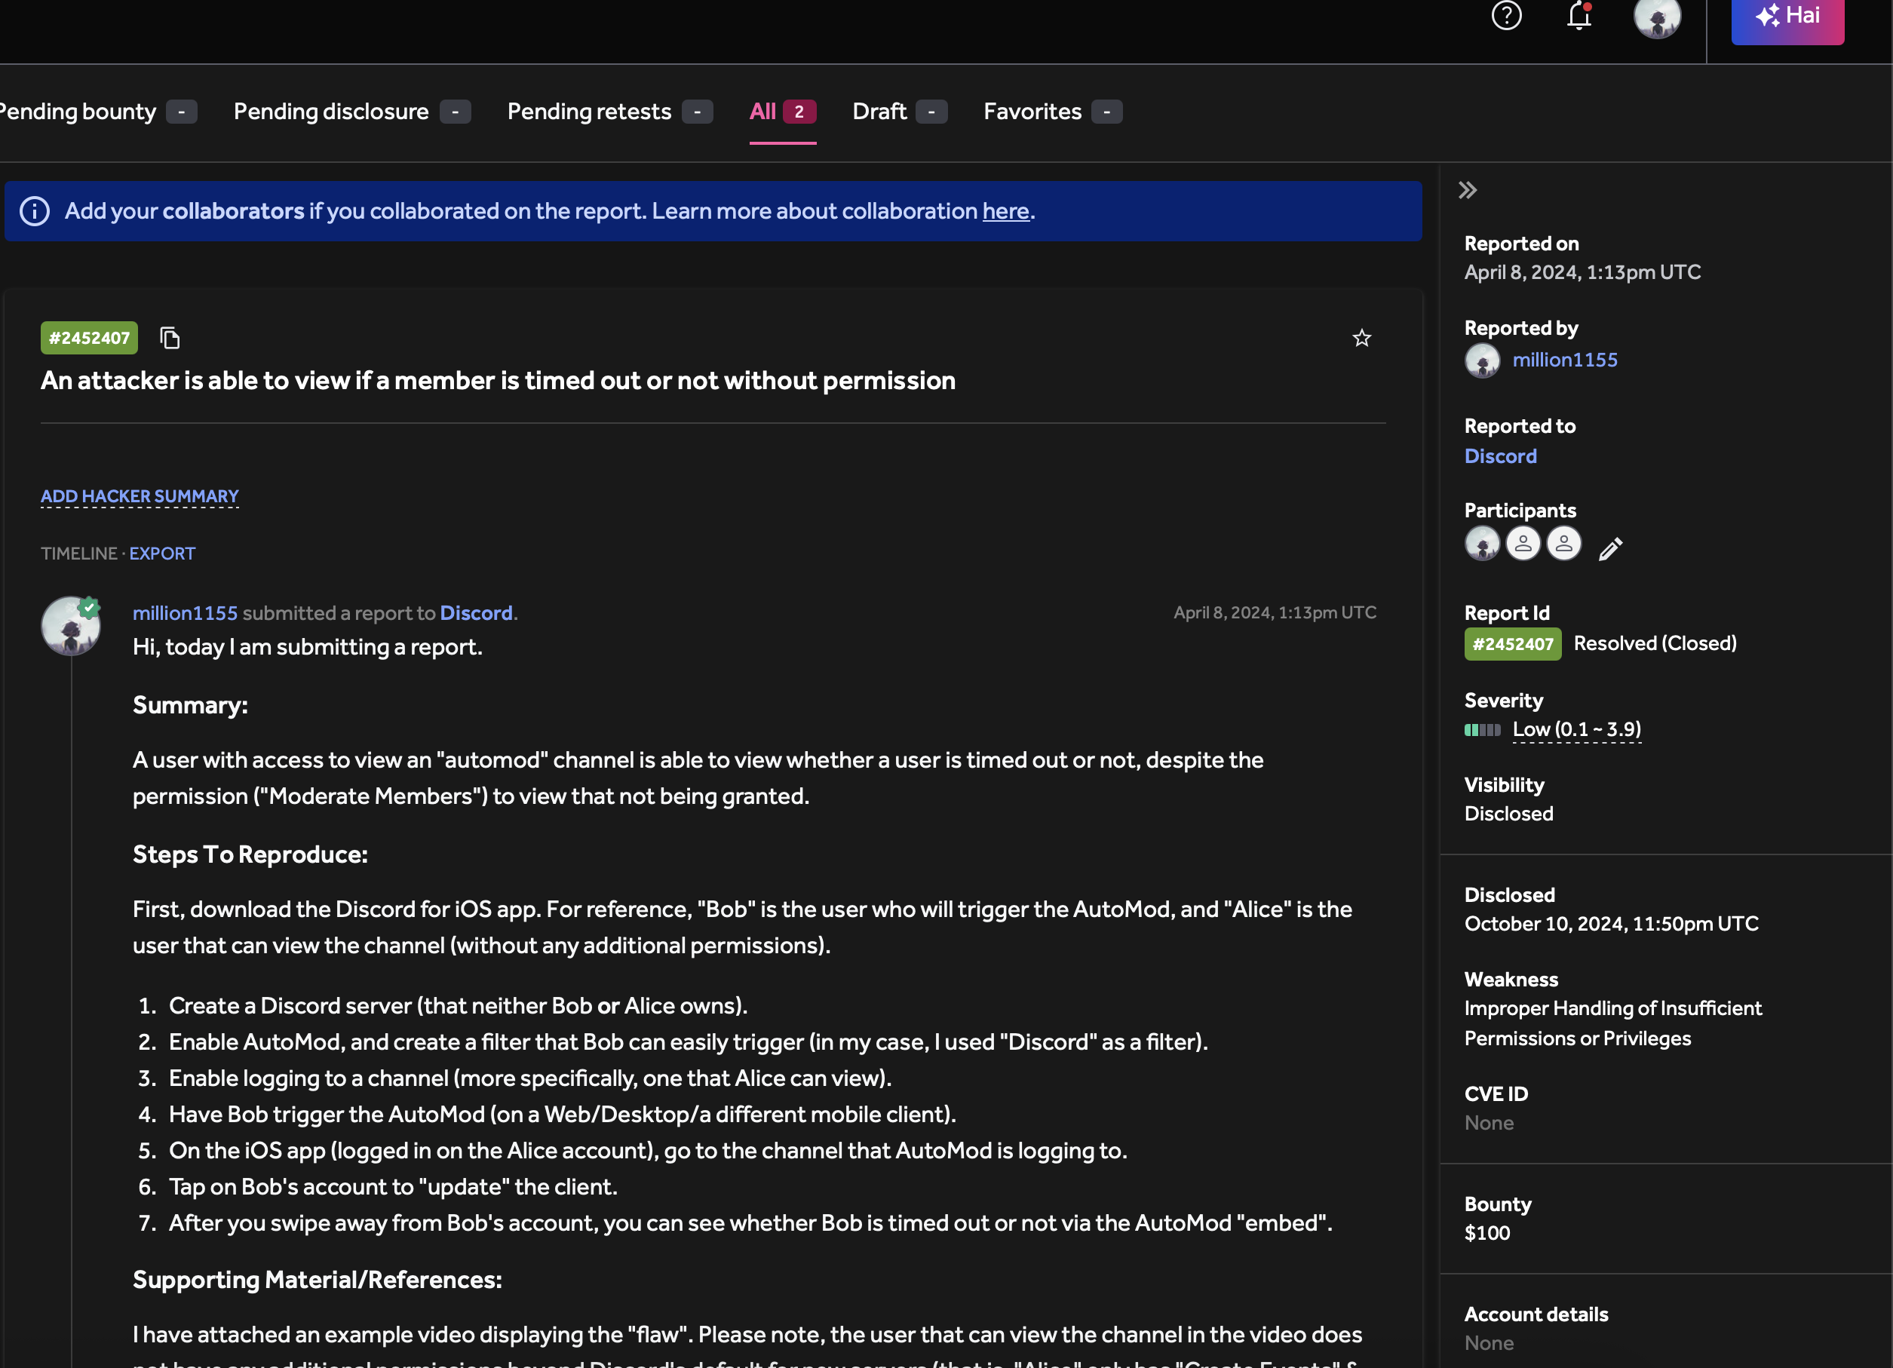Open the help question mark icon
This screenshot has height=1368, width=1893.
click(x=1507, y=15)
